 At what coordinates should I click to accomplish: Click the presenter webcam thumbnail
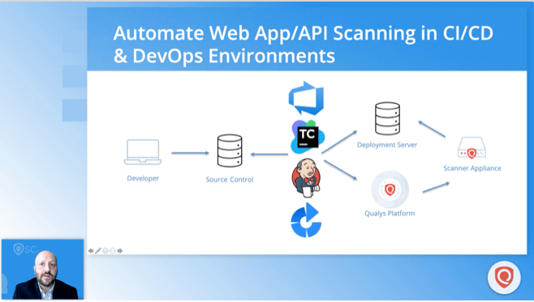42,270
